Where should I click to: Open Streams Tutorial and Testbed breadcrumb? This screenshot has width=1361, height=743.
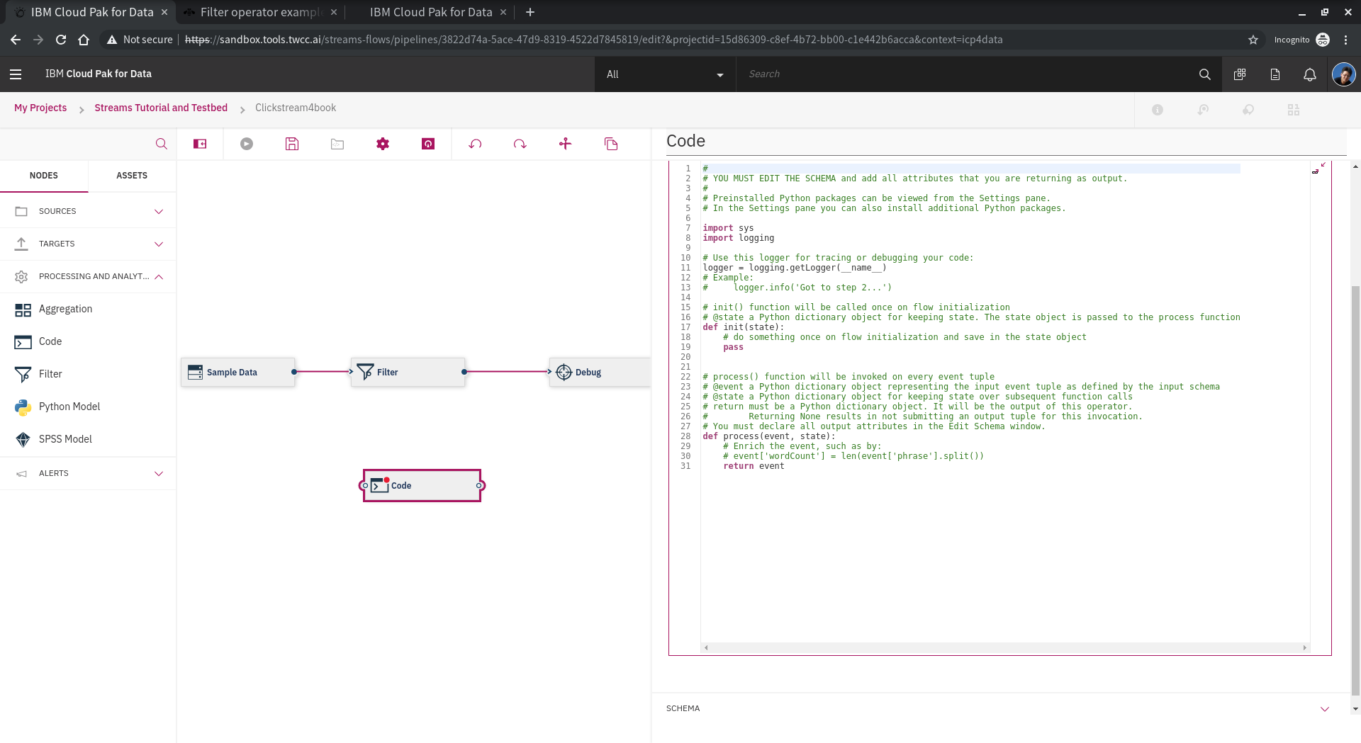pos(161,108)
